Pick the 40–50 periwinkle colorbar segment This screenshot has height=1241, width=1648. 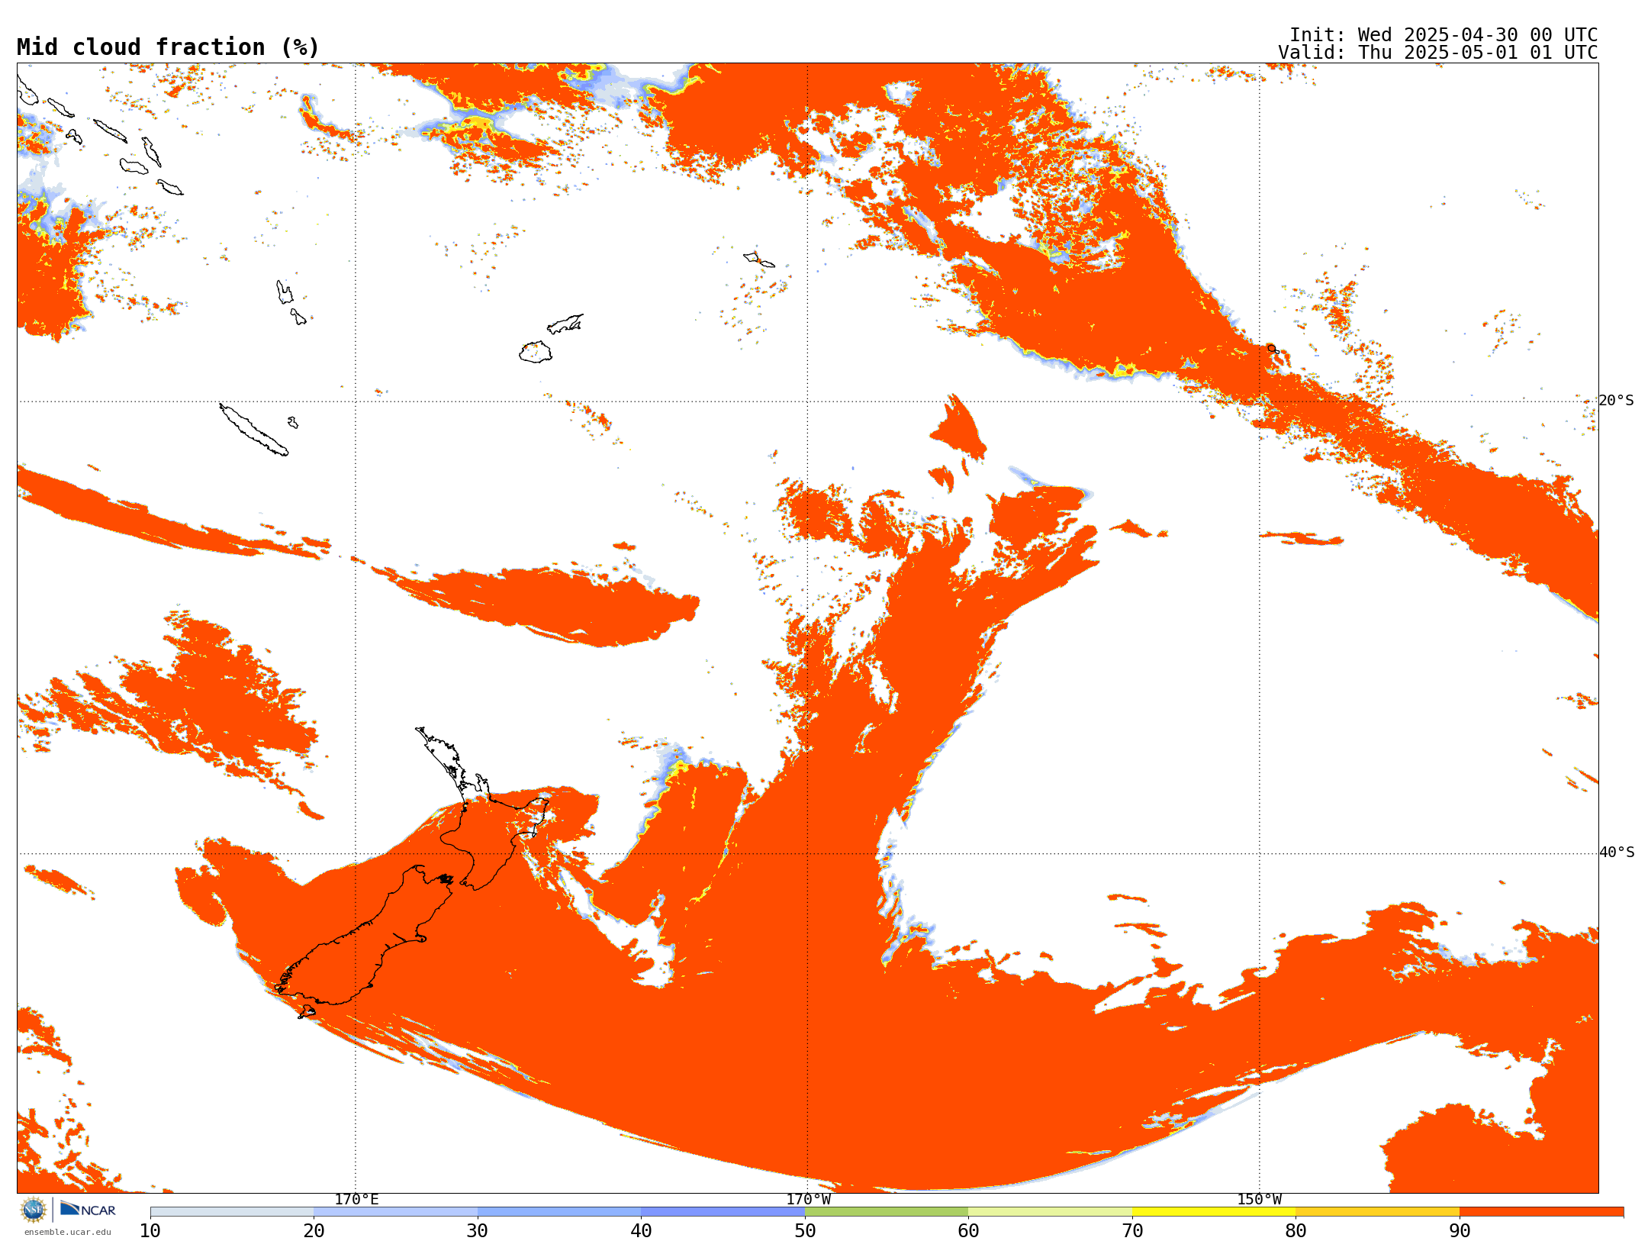coord(723,1212)
